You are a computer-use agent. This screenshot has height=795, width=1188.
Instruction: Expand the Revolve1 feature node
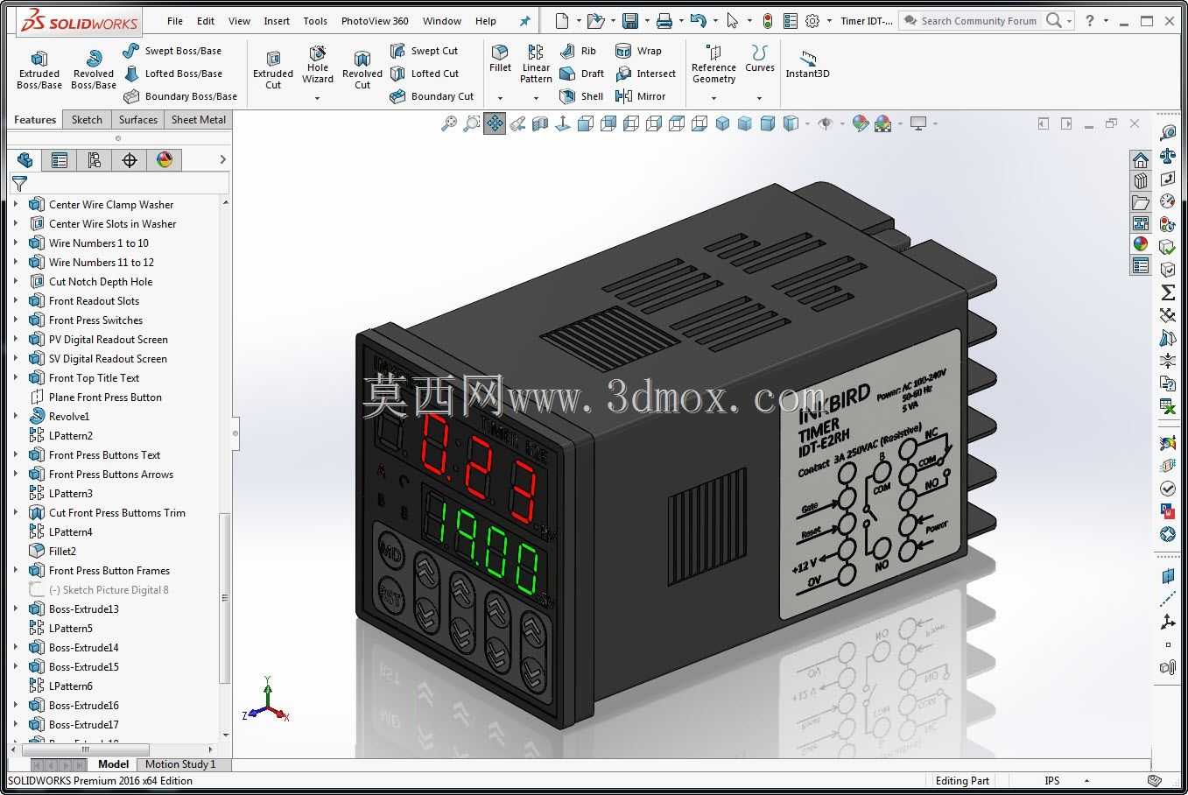tap(16, 417)
